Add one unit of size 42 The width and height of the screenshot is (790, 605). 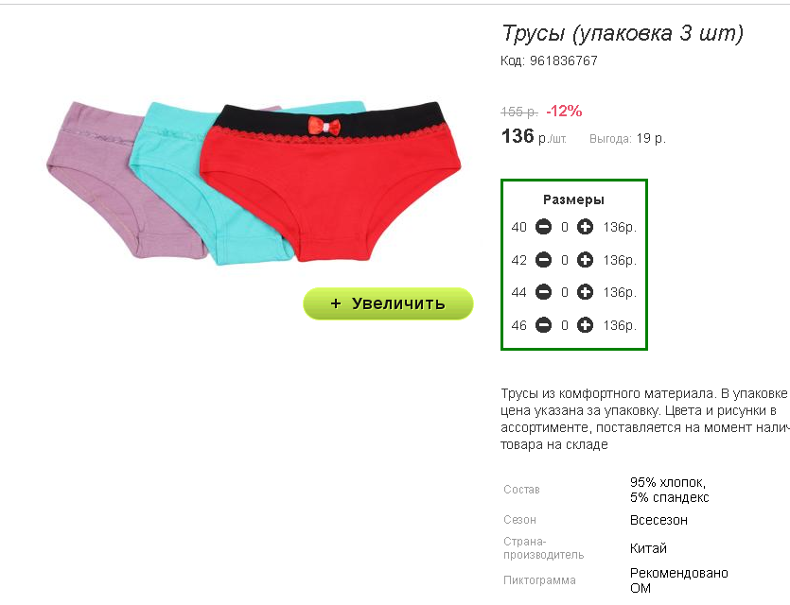pyautogui.click(x=585, y=260)
